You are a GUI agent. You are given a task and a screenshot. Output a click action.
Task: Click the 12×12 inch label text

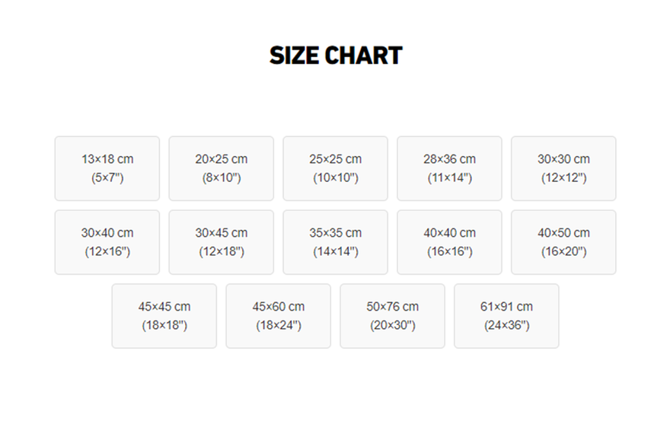point(563,178)
